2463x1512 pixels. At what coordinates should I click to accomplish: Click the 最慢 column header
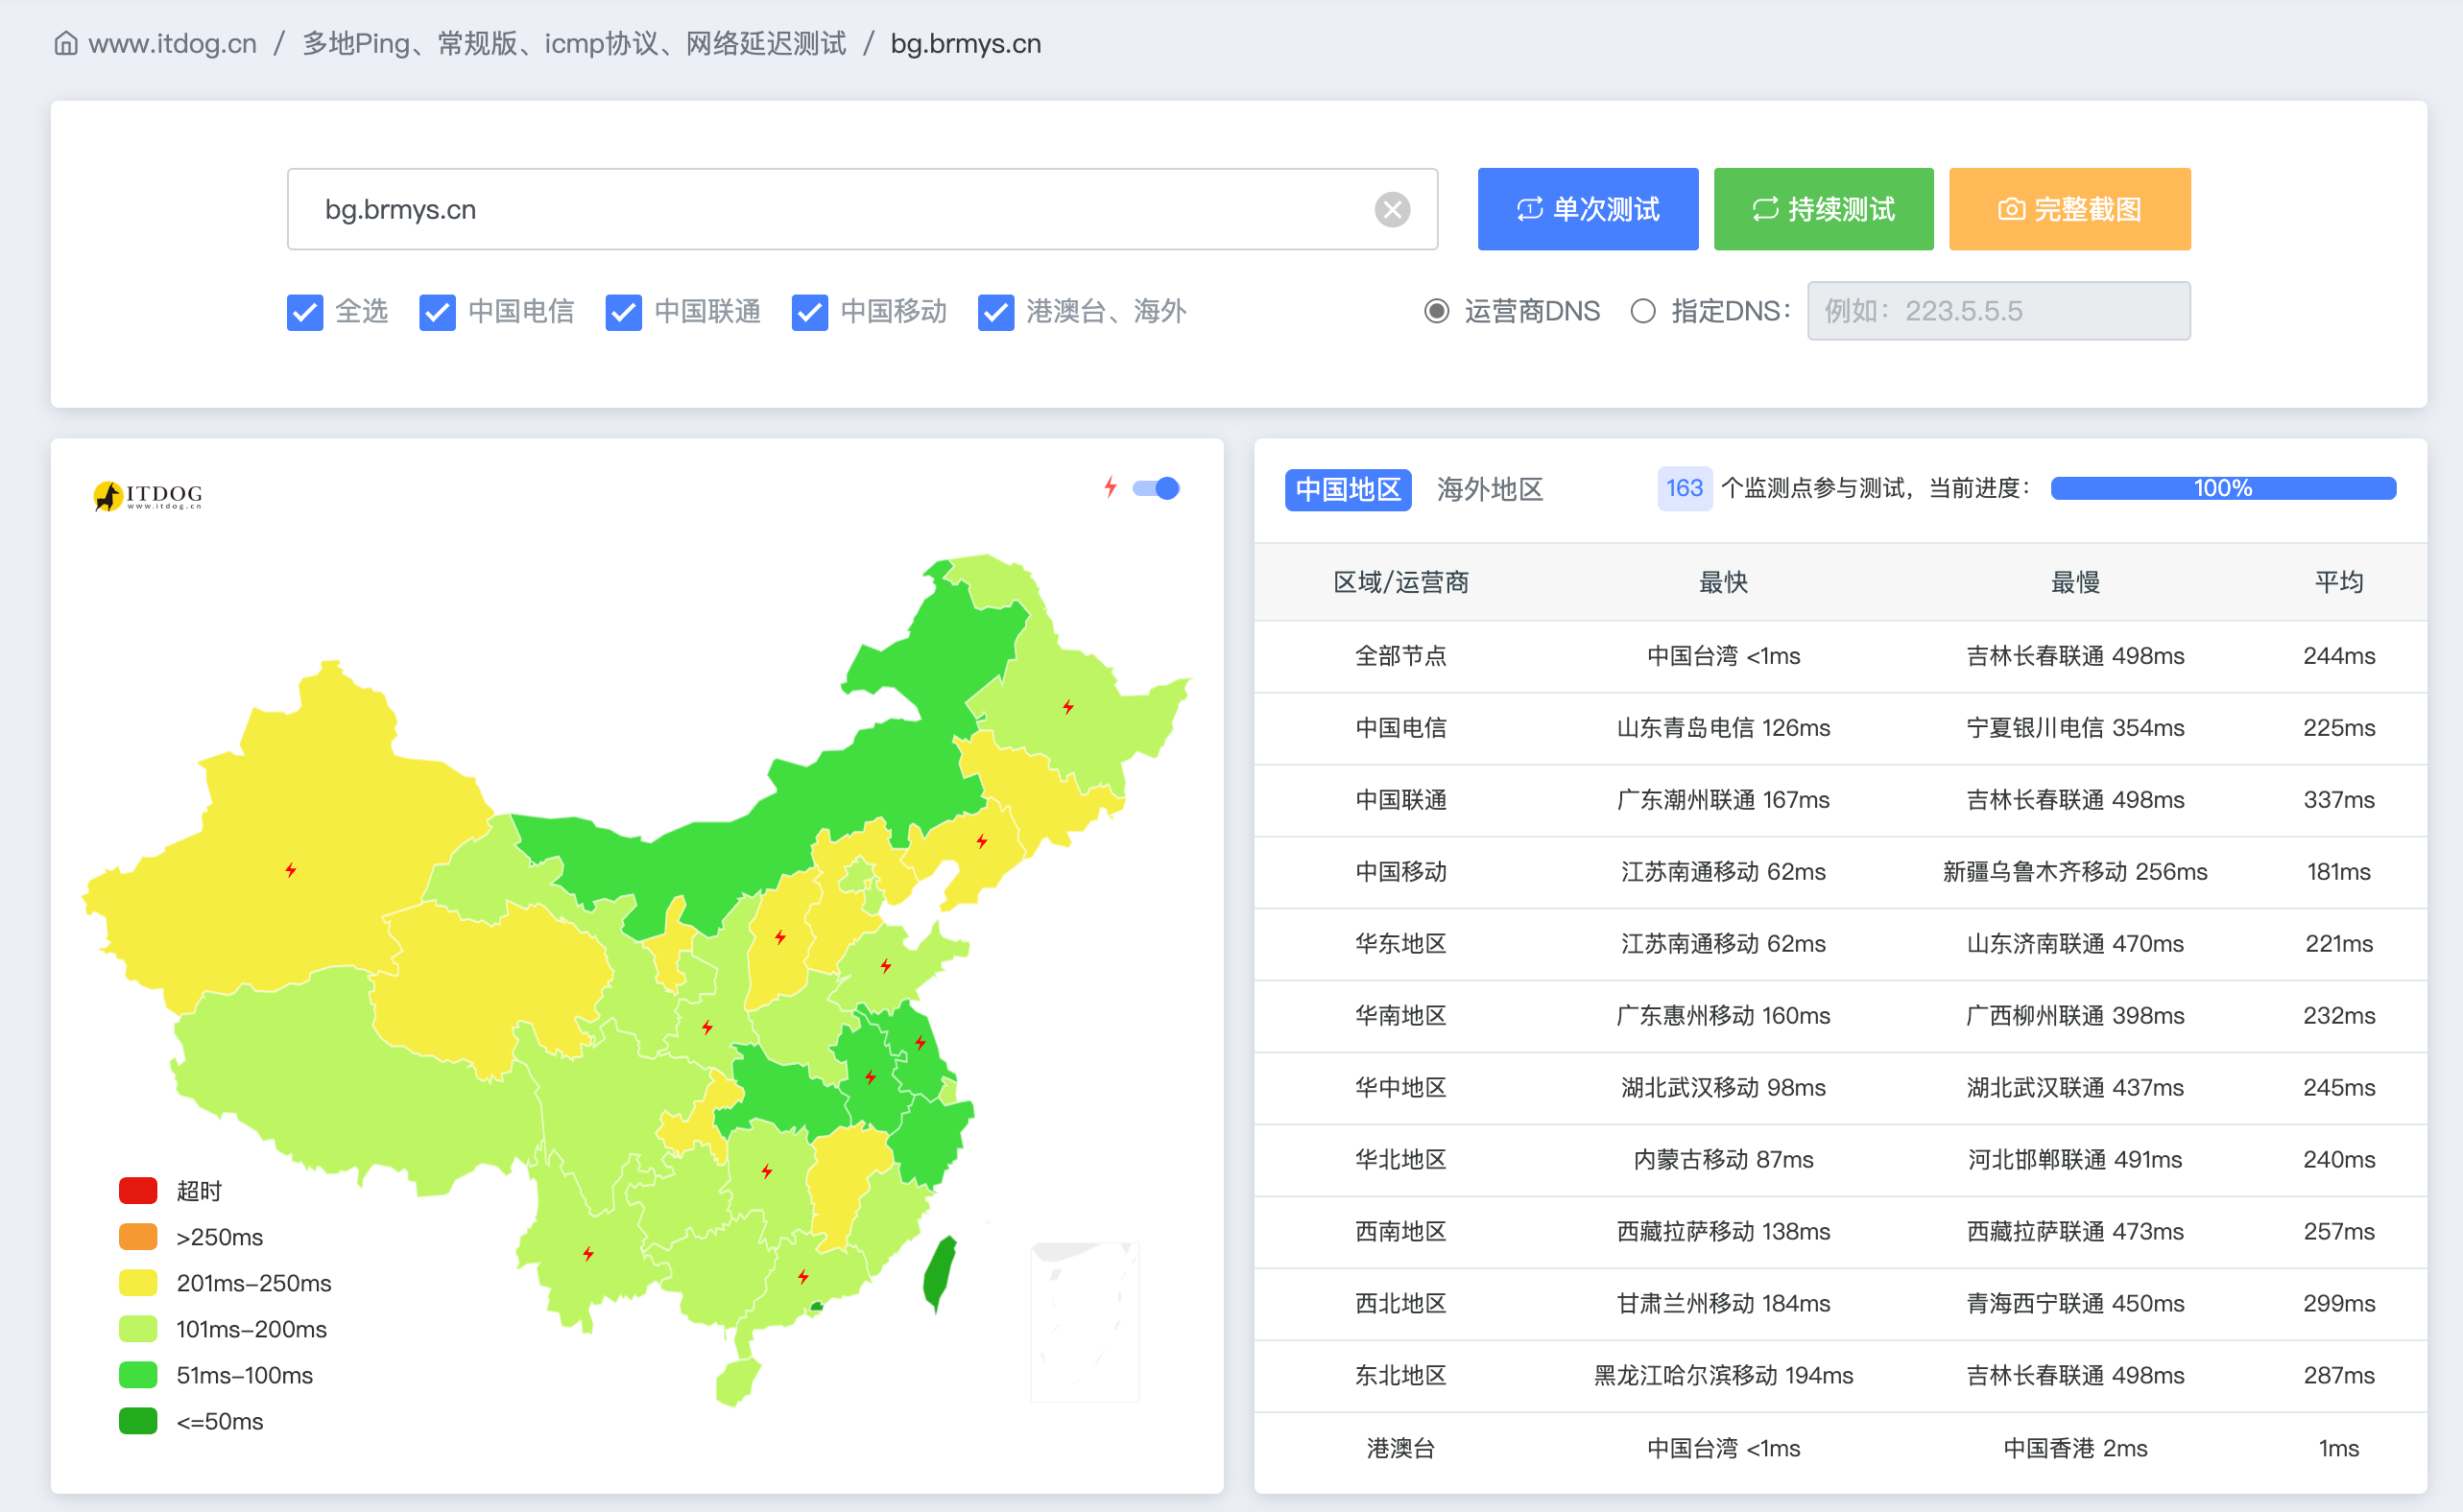pyautogui.click(x=2075, y=582)
